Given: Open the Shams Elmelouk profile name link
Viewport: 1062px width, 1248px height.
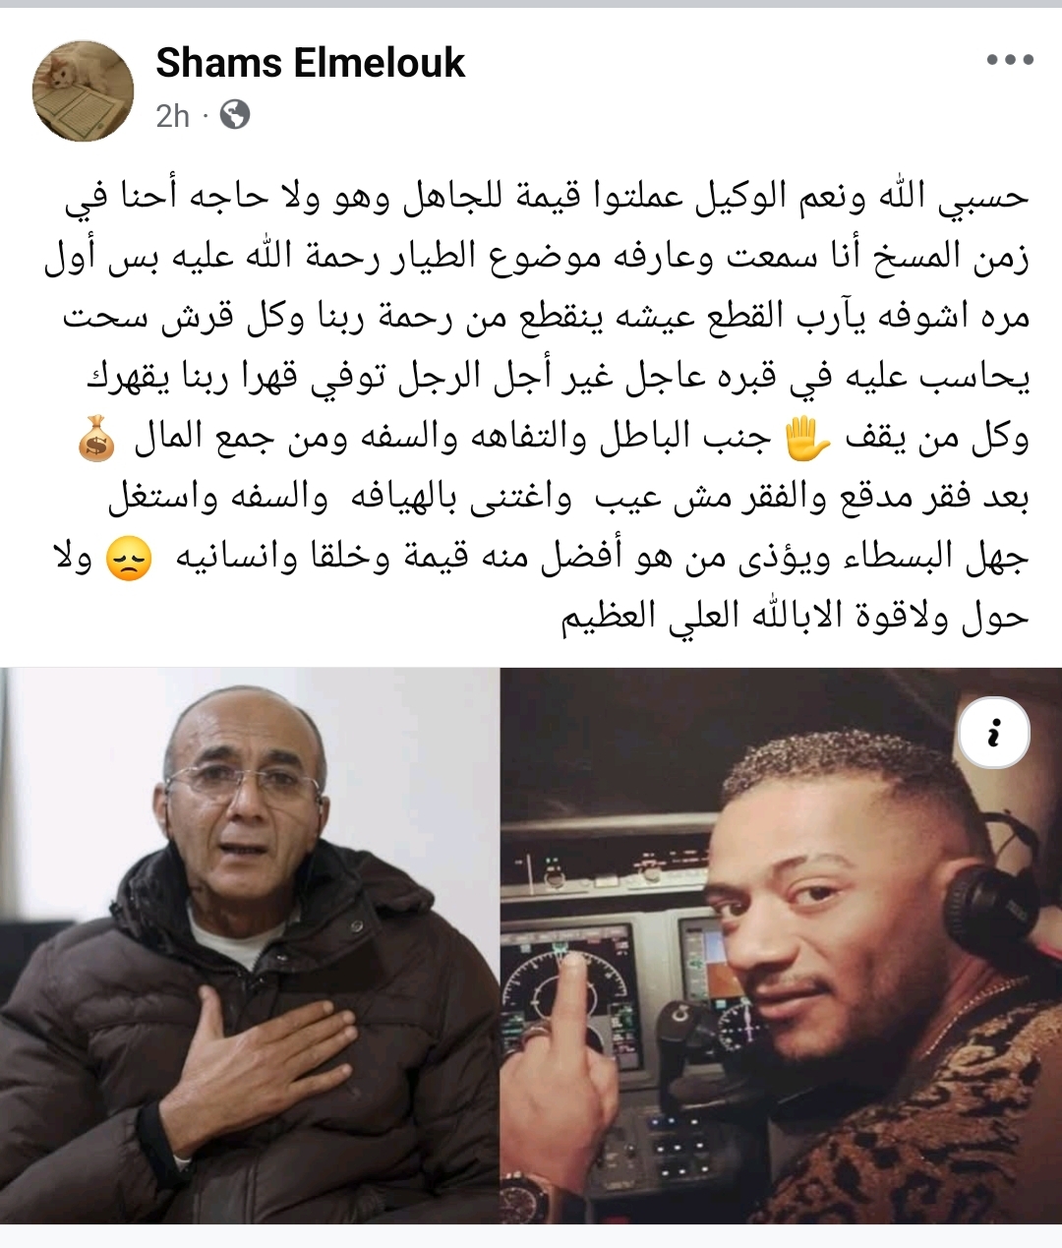Looking at the screenshot, I should [310, 63].
